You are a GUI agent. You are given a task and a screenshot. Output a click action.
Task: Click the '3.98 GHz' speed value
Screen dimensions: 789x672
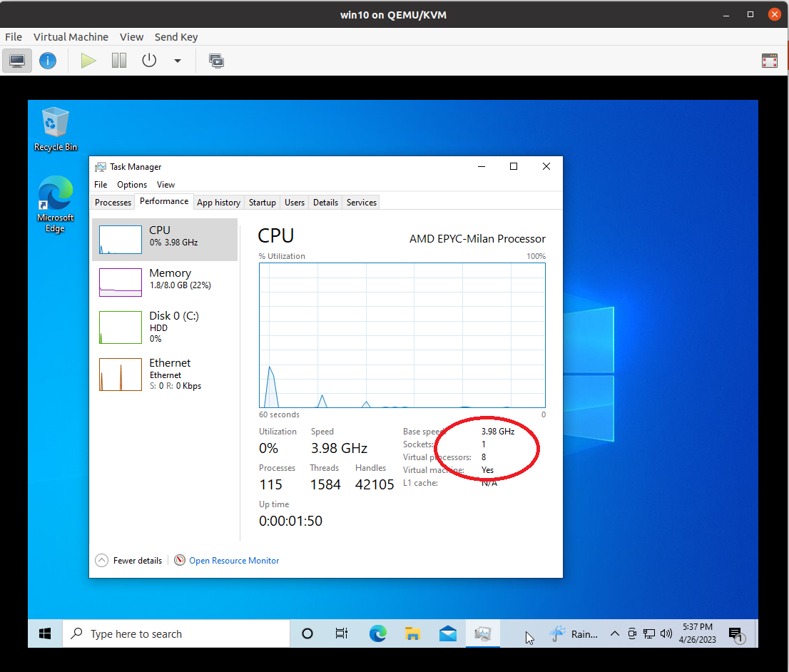tap(339, 448)
